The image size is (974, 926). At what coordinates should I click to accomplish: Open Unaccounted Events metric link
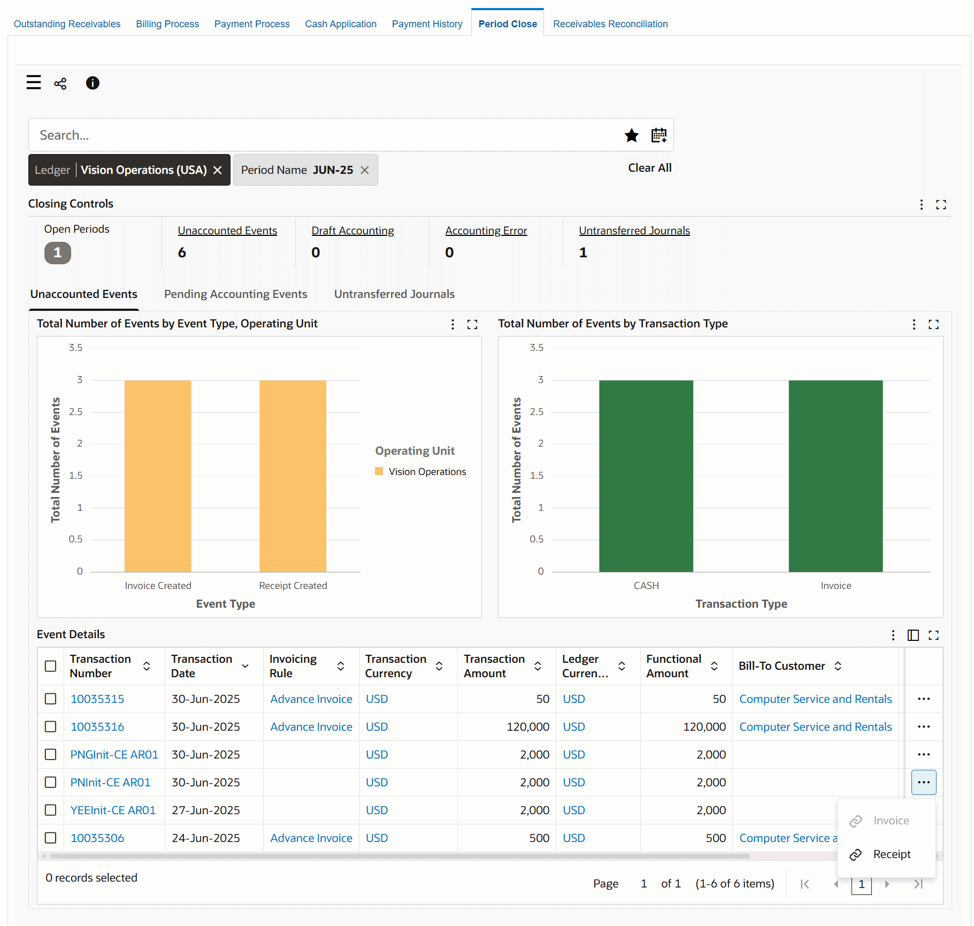[227, 231]
